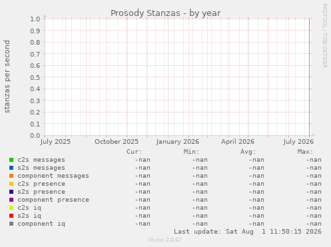The width and height of the screenshot is (331, 247).
Task: Click the 'April 2026' x-axis label
Action: pyautogui.click(x=238, y=142)
